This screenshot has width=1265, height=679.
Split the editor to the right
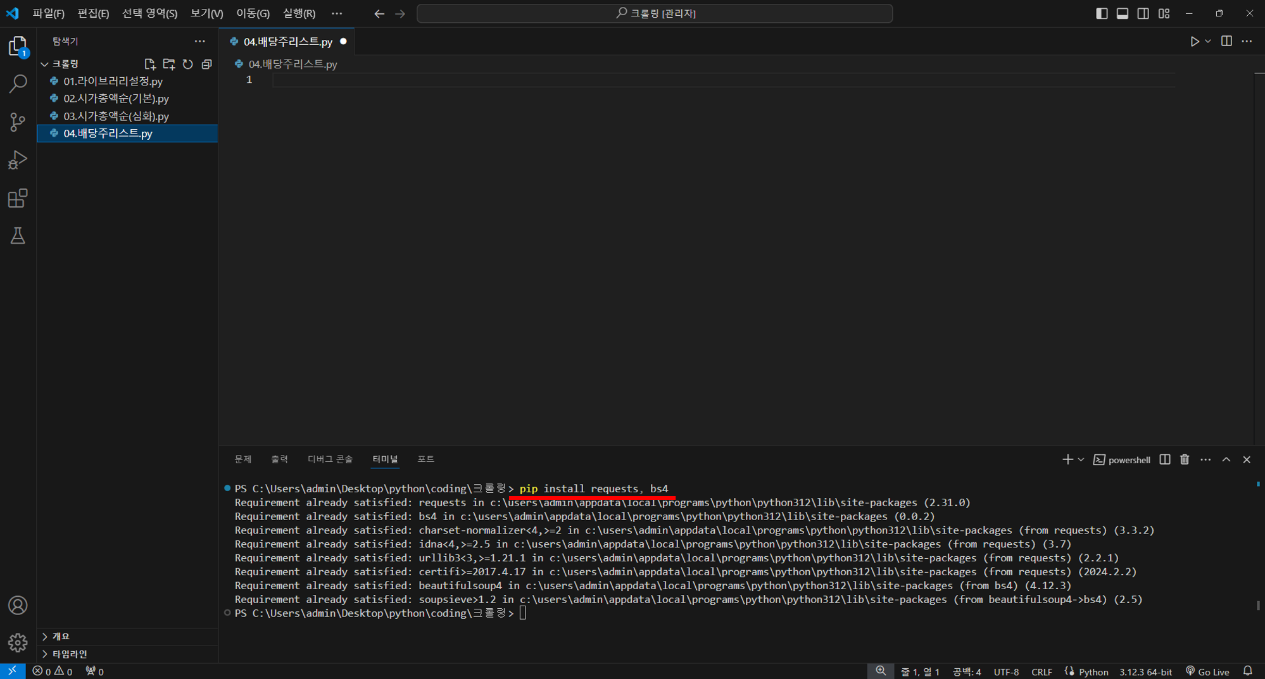click(1226, 42)
